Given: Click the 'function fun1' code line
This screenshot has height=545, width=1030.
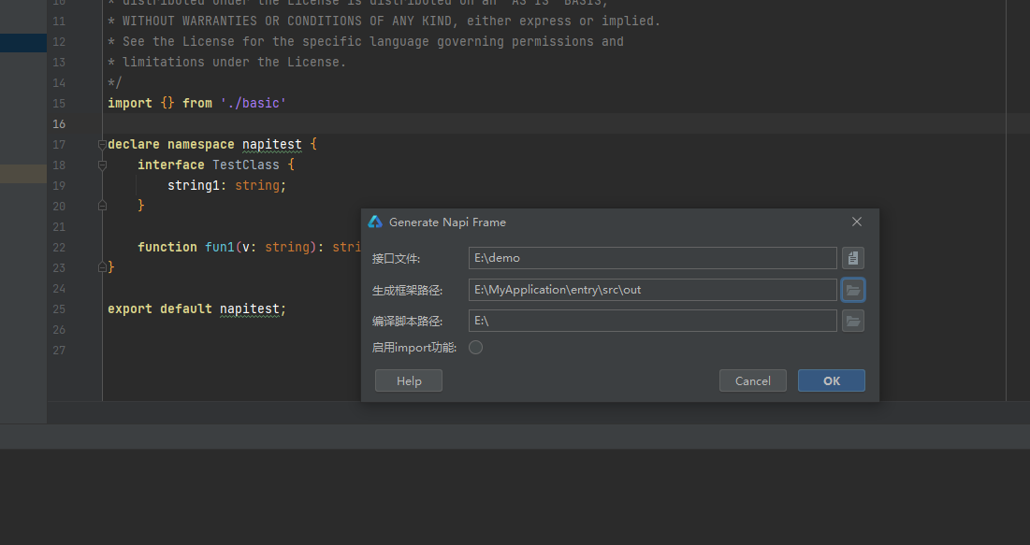Looking at the screenshot, I should point(249,247).
